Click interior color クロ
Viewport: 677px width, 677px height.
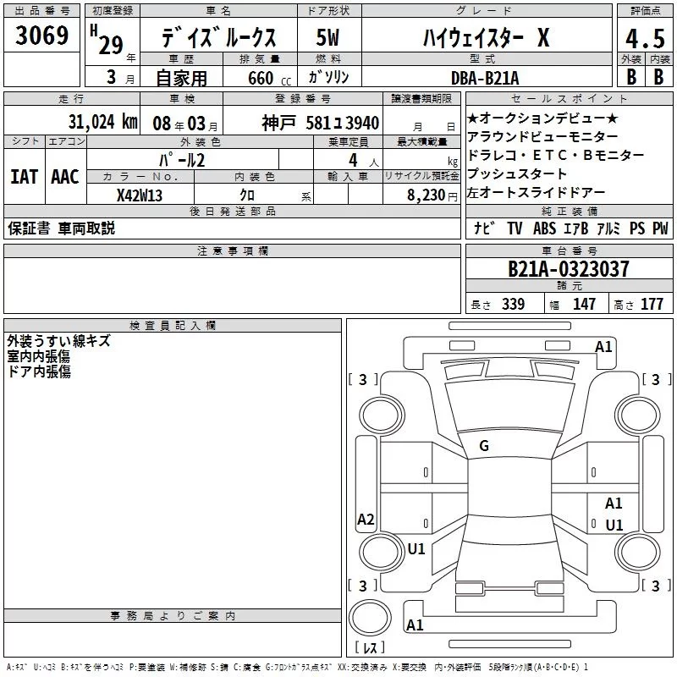tap(247, 195)
